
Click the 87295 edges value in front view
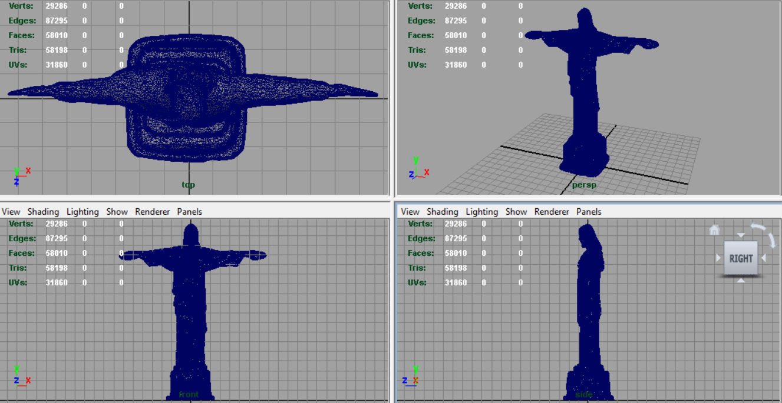[x=57, y=238]
